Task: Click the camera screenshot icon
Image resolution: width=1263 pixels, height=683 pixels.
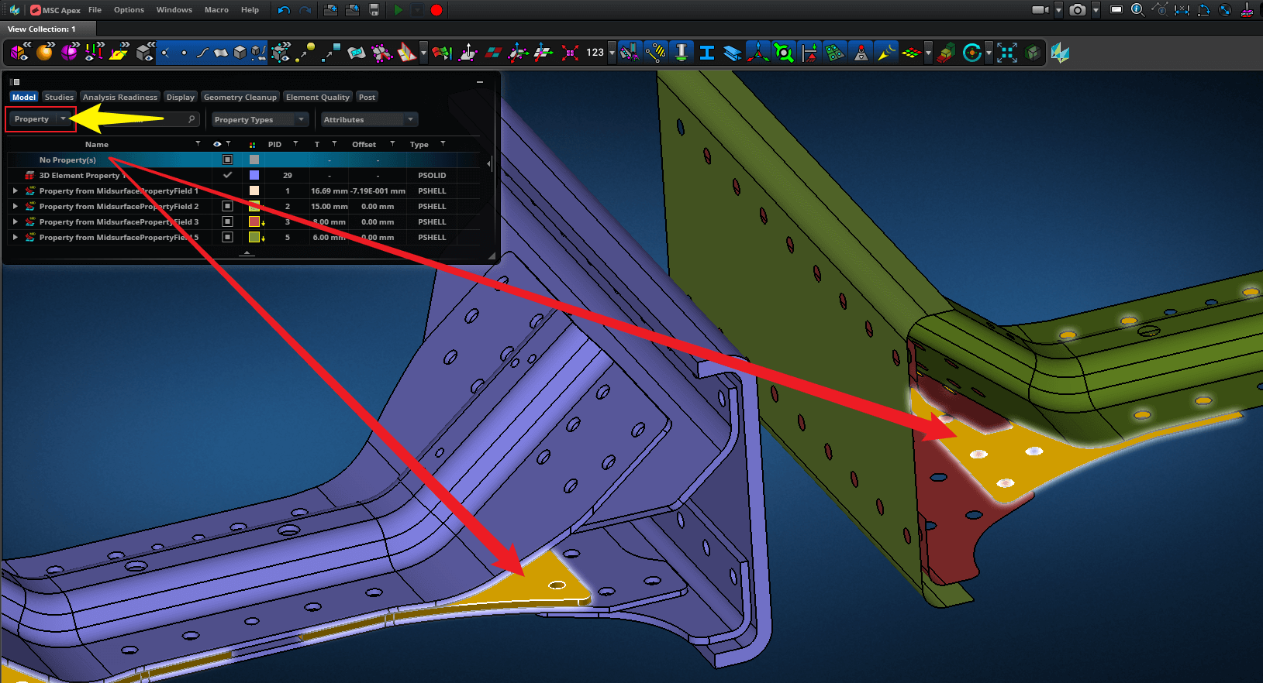Action: pyautogui.click(x=1077, y=10)
